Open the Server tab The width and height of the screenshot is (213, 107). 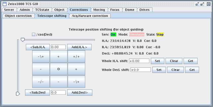9,10
